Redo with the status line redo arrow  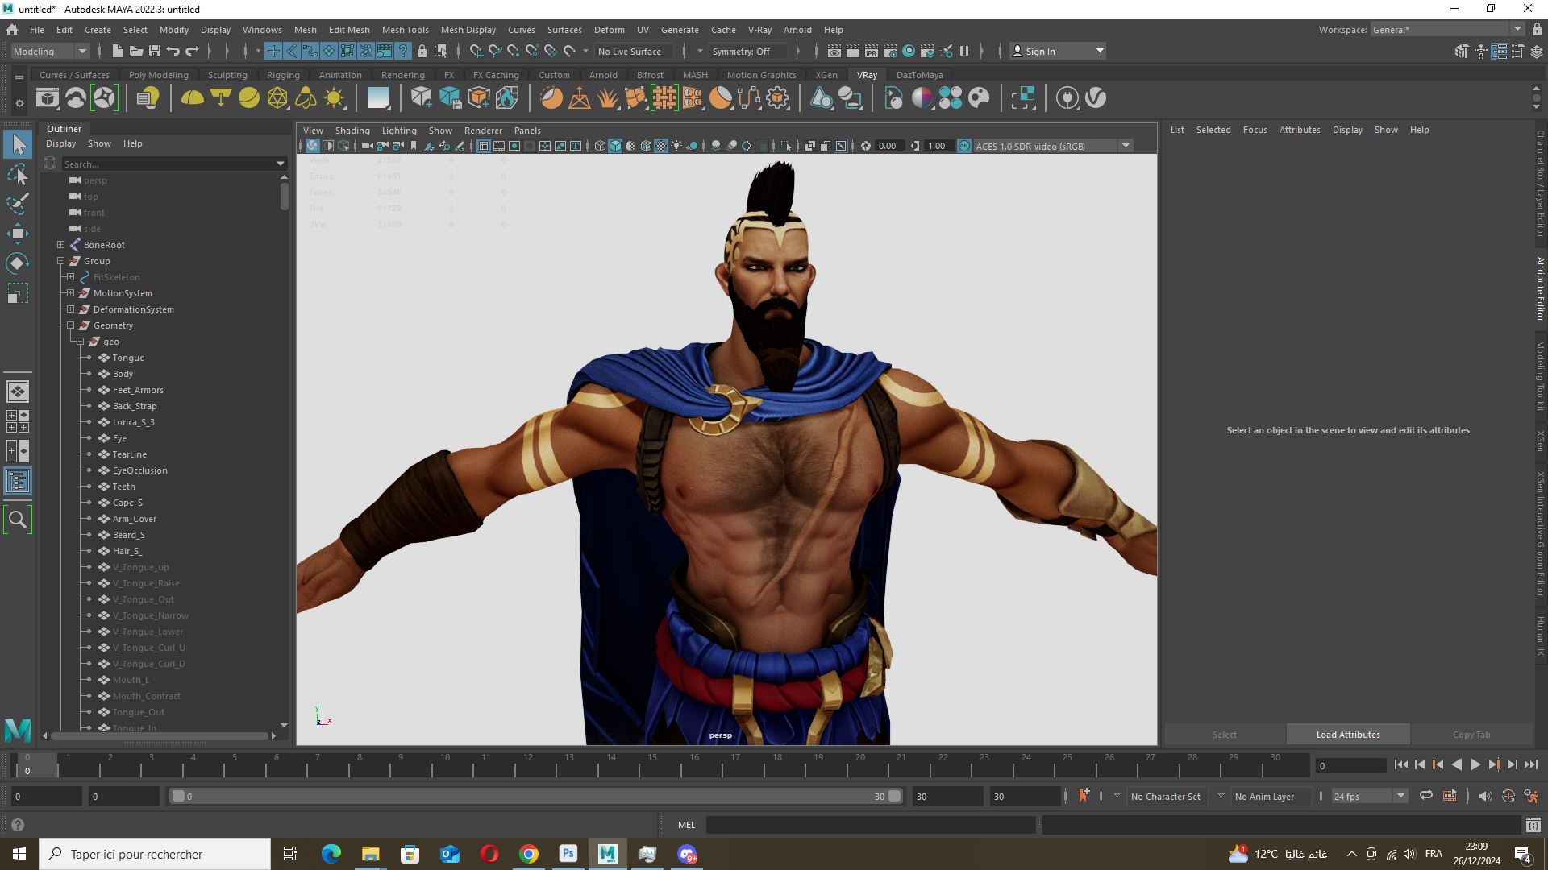pos(192,51)
